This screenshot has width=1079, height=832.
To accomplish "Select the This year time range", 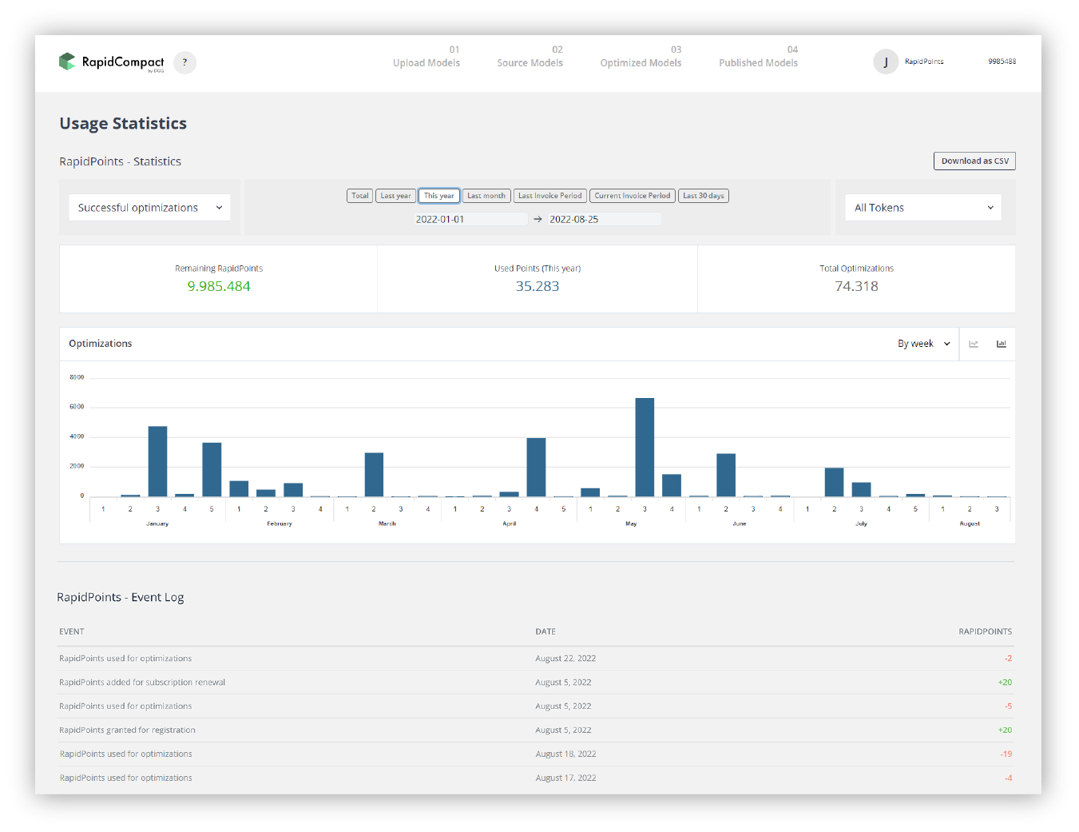I will pyautogui.click(x=438, y=196).
